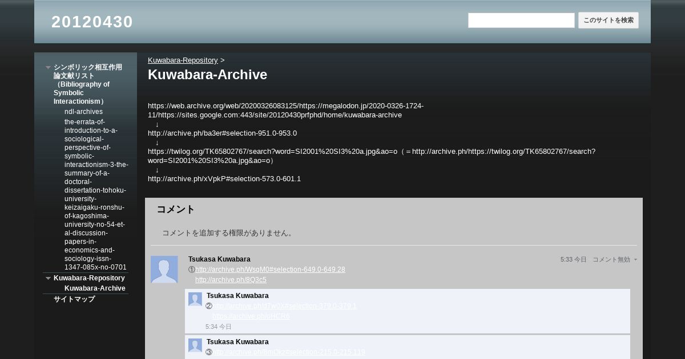Click the avatar icon on reply ②

coord(195,299)
